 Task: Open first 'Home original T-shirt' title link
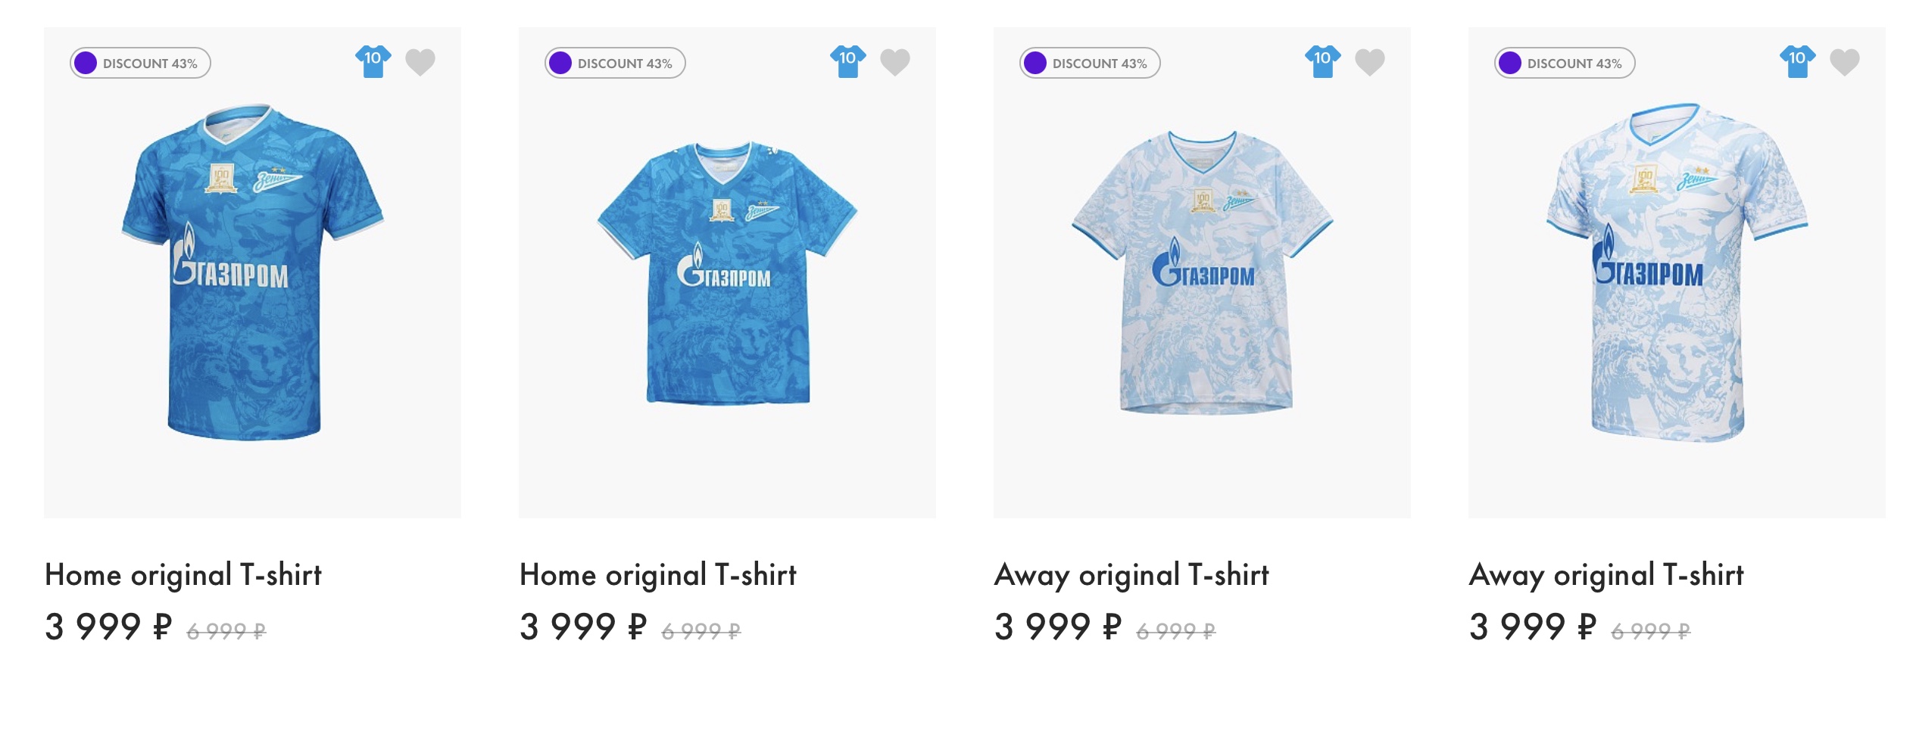point(183,576)
